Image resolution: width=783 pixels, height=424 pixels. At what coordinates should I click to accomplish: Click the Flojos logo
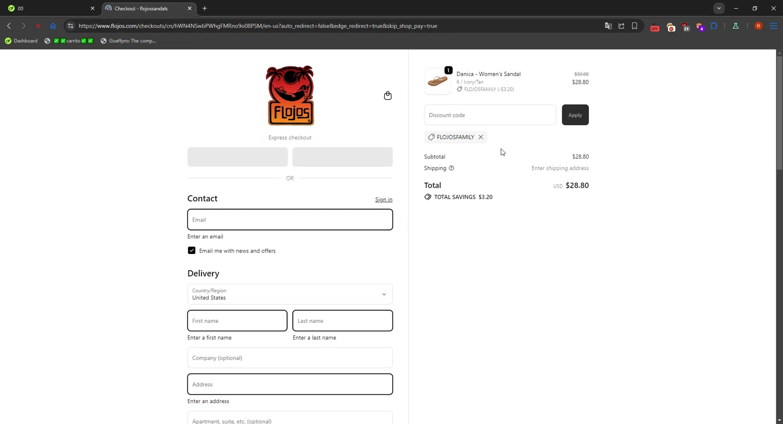point(290,95)
